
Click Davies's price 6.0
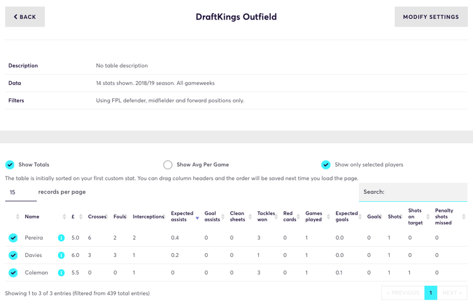click(76, 255)
